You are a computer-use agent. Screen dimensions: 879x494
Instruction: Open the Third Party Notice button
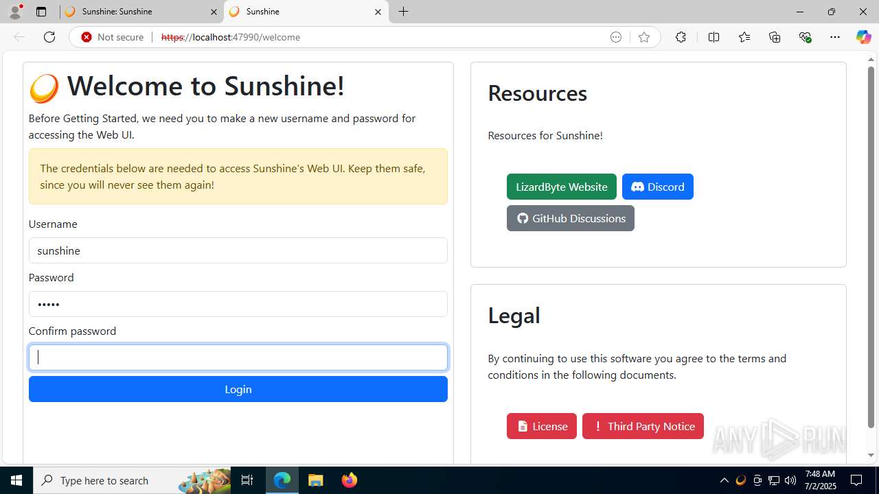point(643,426)
